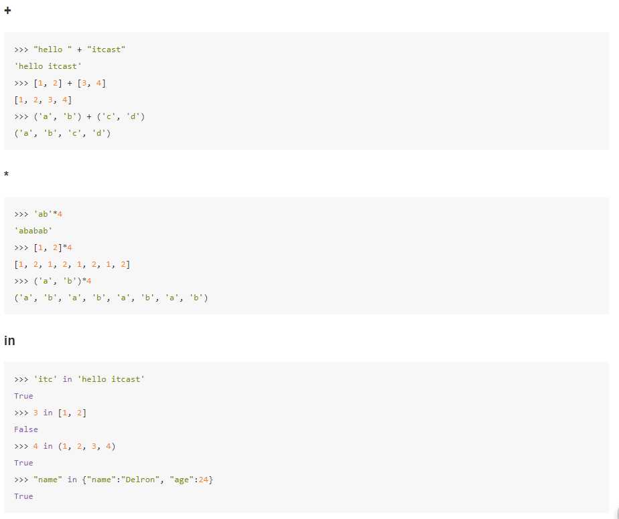Click the repeated tuple output line
619x519 pixels.
[111, 298]
